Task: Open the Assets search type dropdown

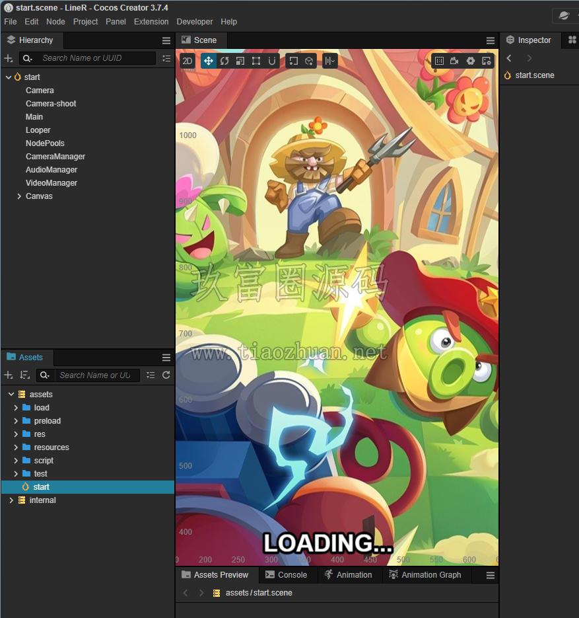Action: pyautogui.click(x=44, y=375)
